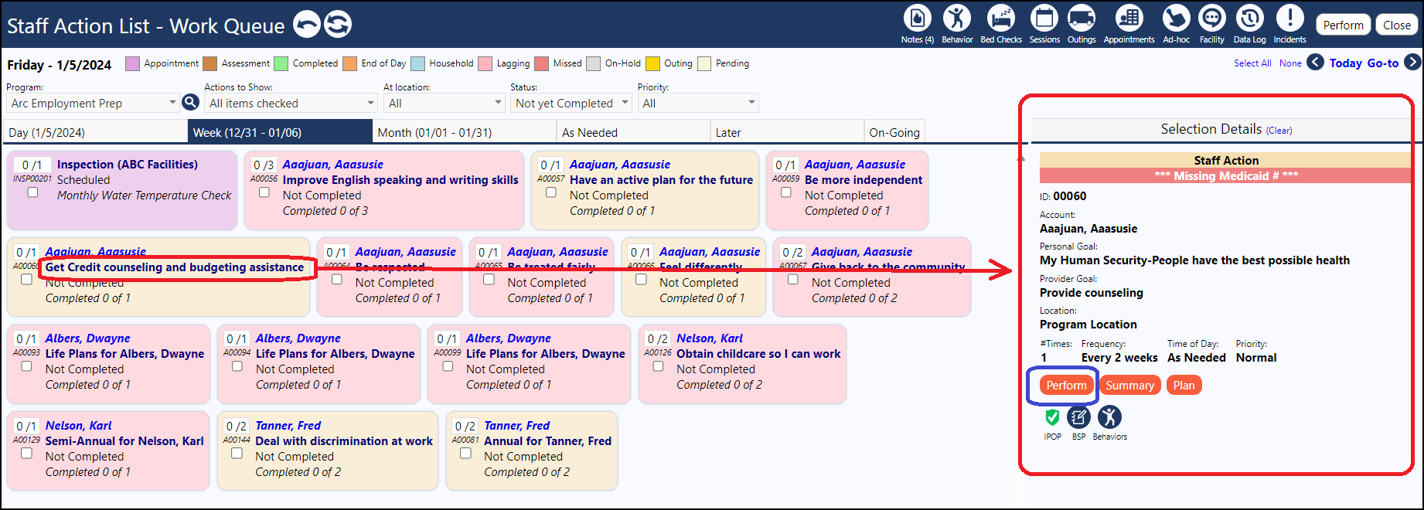Click Nelson, Karl name on A00126 card
The height and width of the screenshot is (510, 1424).
click(x=710, y=338)
